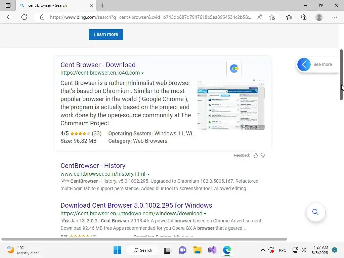Add this page to favorites
Viewport: 344px width, 258px height.
pyautogui.click(x=272, y=17)
